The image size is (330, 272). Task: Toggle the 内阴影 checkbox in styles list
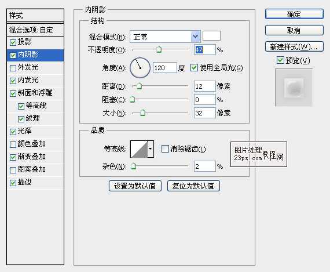tap(13, 55)
